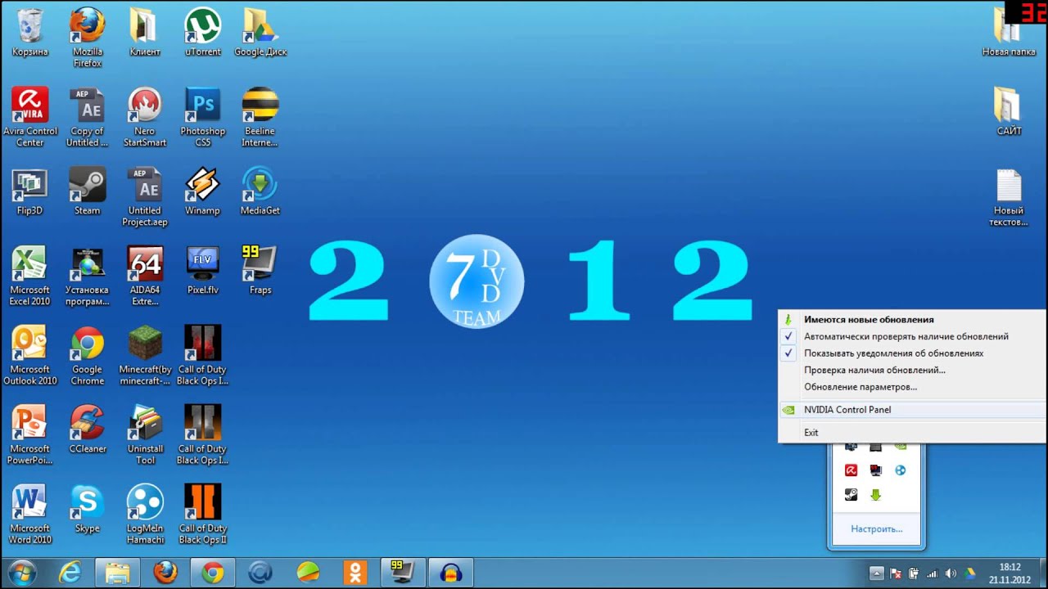
Task: Open Odnoklassniki orange taskbar icon
Action: click(356, 573)
